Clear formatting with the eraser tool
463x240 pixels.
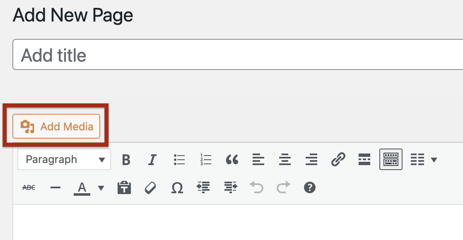[151, 187]
